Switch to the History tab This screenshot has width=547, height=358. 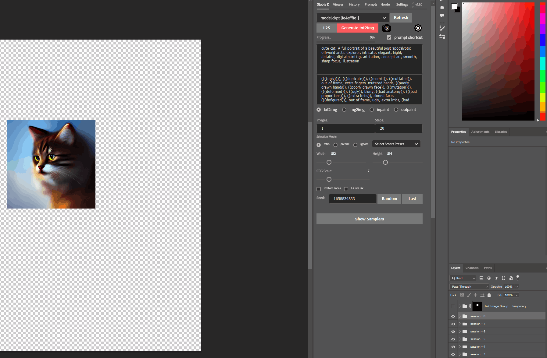(x=354, y=5)
